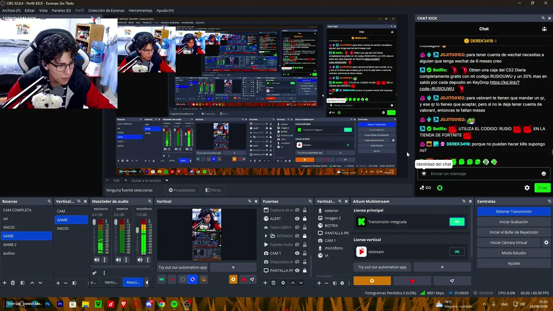Select the microfono item in Vertical sources

tap(333, 248)
